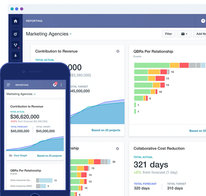Open the target goals icon in sidebar
Viewport: 206px width, 196px height.
pos(16,34)
